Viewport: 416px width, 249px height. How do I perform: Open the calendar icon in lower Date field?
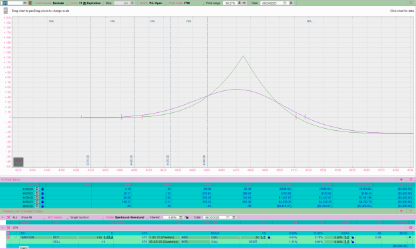pos(228,217)
